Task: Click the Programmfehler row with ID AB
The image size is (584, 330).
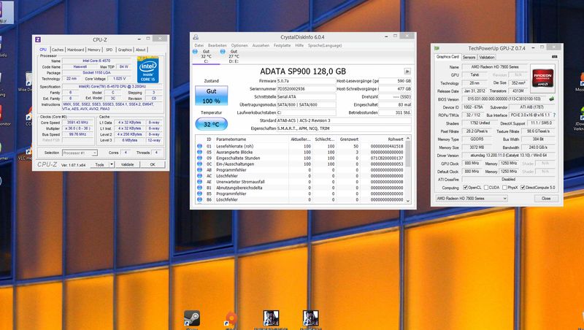Action: click(301, 170)
